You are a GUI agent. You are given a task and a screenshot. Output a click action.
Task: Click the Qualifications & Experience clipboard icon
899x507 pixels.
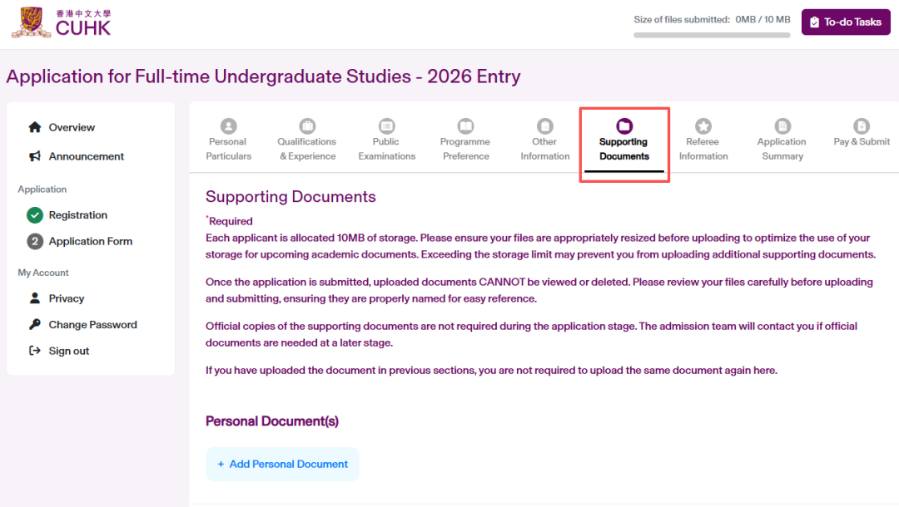[307, 126]
